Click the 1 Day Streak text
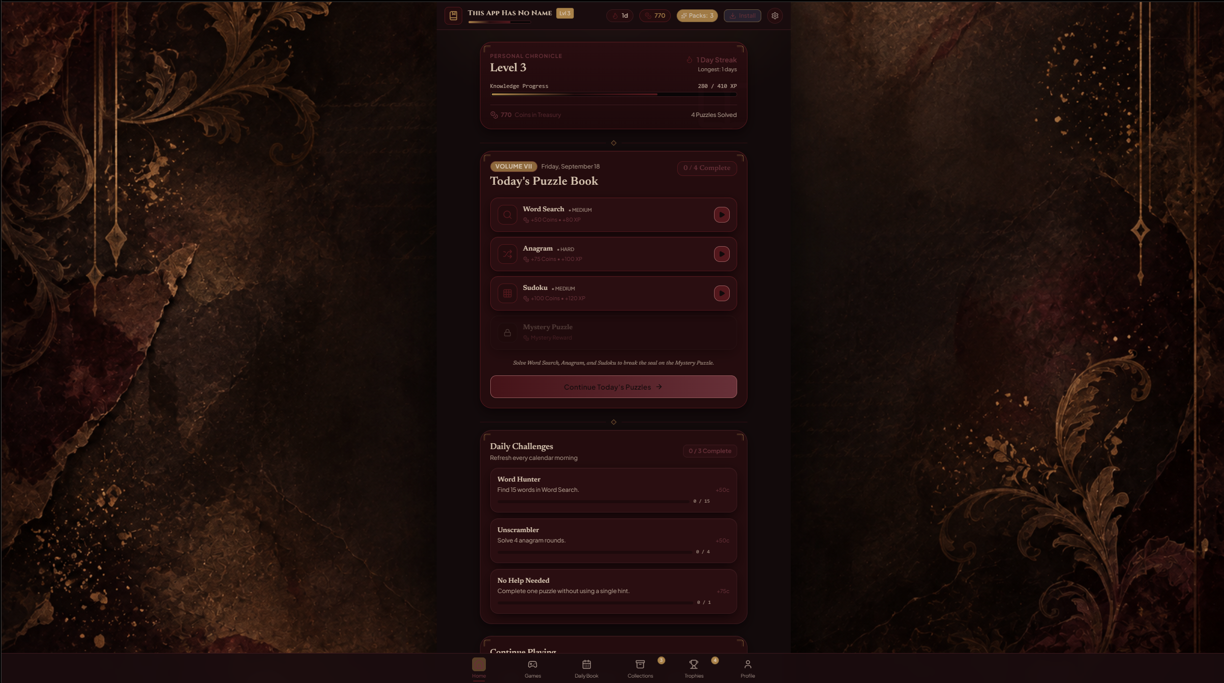 (716, 60)
